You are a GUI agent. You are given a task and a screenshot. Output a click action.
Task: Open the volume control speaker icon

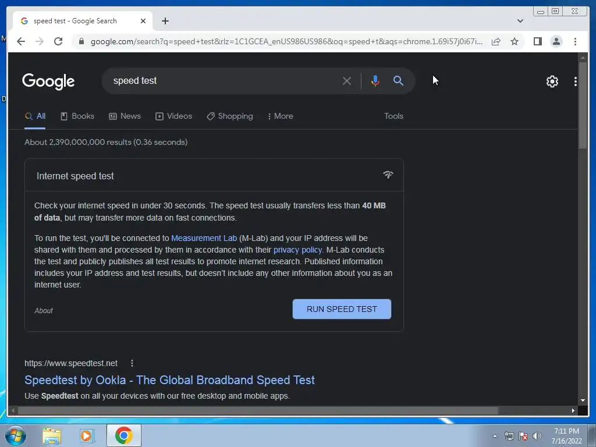(x=537, y=437)
